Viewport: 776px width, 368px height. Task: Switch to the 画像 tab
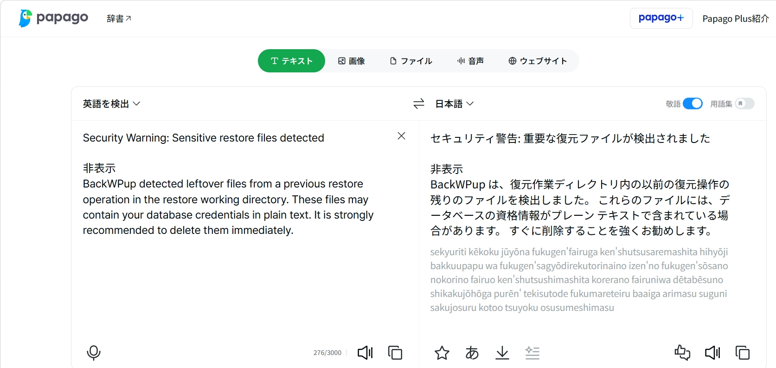352,61
